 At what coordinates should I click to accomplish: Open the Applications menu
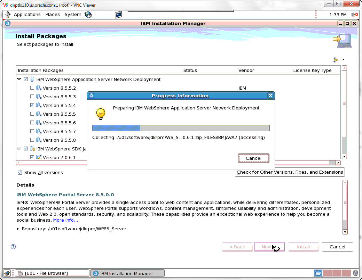[27, 15]
